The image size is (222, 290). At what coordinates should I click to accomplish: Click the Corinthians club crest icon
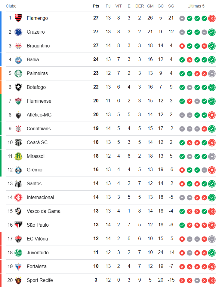[19, 128]
